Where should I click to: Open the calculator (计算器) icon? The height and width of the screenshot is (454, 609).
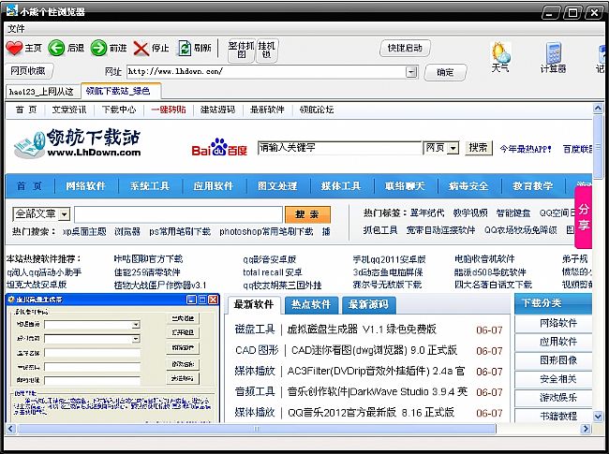tap(554, 52)
